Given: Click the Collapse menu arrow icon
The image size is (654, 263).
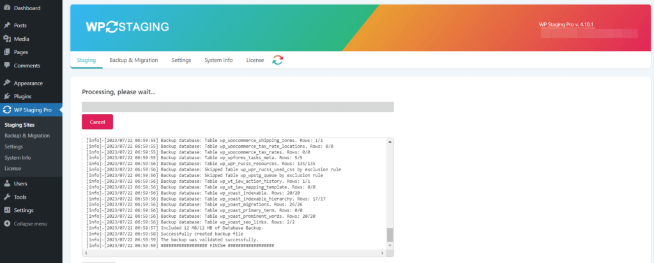Looking at the screenshot, I should 6,224.
